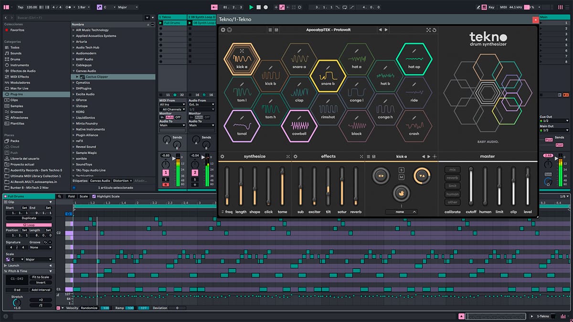Select the tom l drum pad
Image resolution: width=573 pixels, height=322 pixels.
[x=242, y=93]
